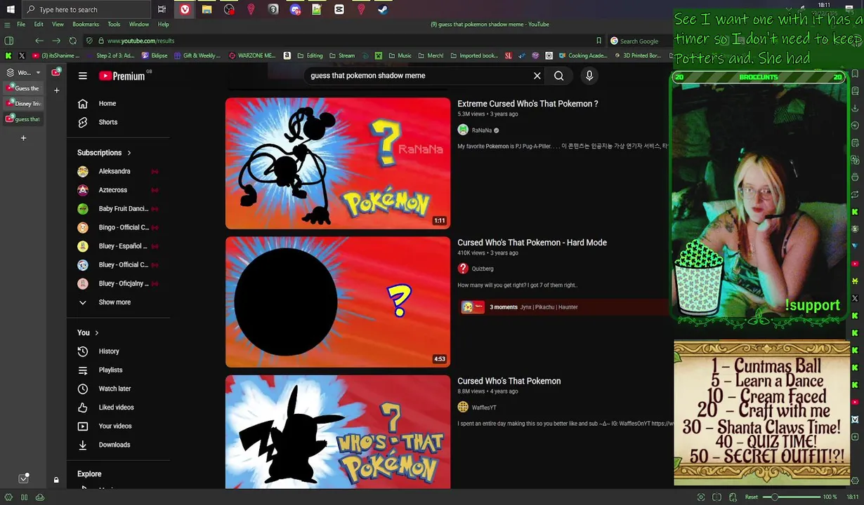
Task: Open the X (Twitter) bookmark icon
Action: tap(22, 56)
